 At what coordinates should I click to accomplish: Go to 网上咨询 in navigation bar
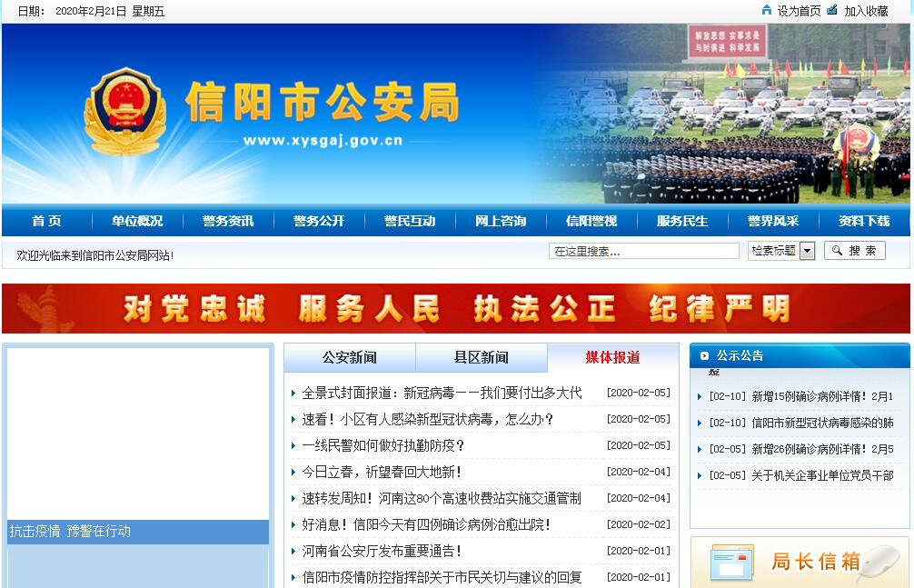[x=501, y=221]
